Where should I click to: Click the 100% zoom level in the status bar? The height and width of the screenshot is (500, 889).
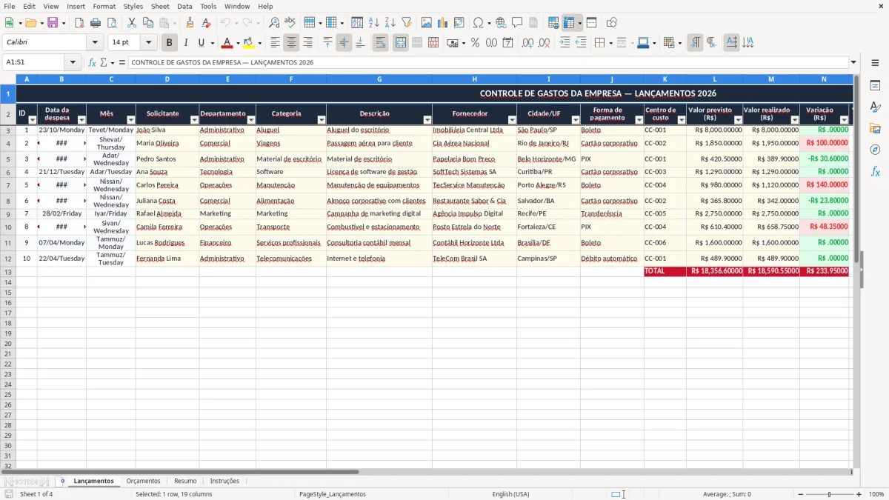tap(876, 494)
